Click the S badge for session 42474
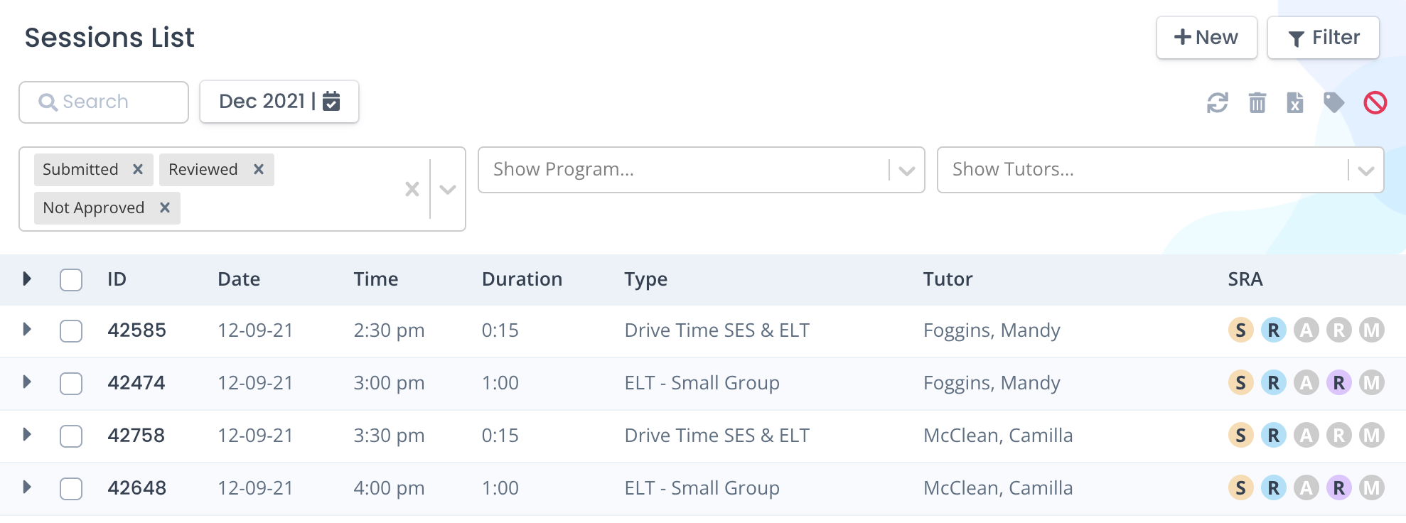The image size is (1406, 523). [1241, 383]
